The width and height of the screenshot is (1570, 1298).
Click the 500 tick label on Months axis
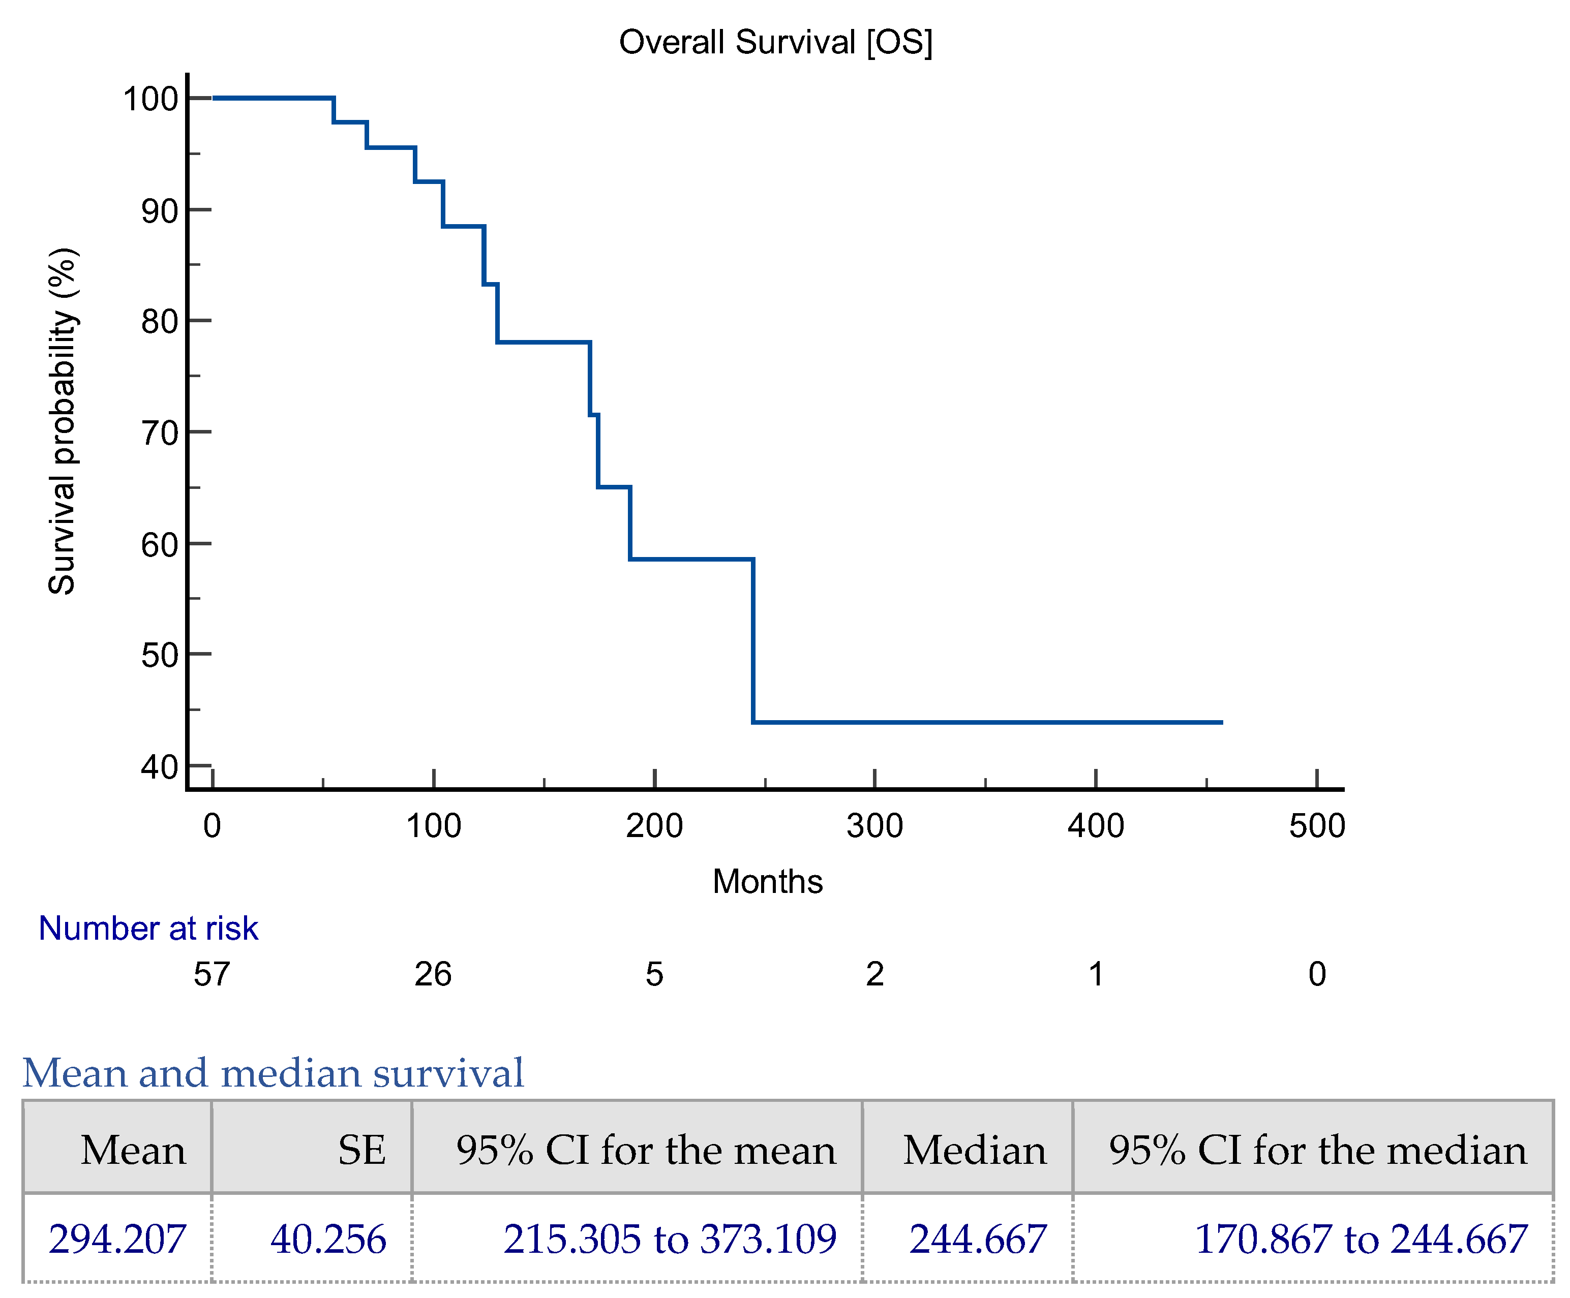tap(1317, 826)
